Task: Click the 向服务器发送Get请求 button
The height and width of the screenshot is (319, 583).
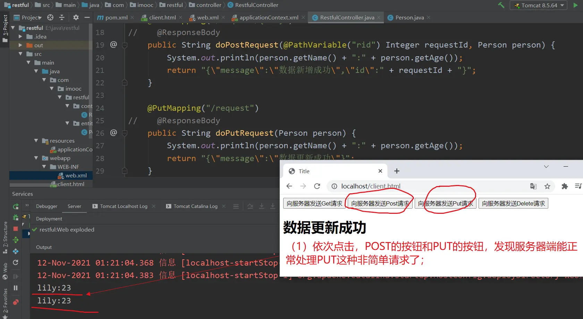Action: pos(314,203)
